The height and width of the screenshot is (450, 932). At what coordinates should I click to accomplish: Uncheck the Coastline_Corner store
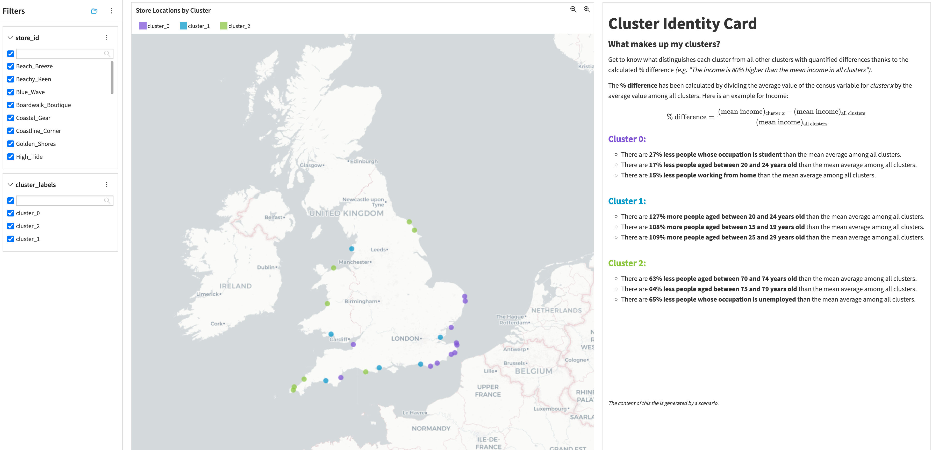pos(11,131)
